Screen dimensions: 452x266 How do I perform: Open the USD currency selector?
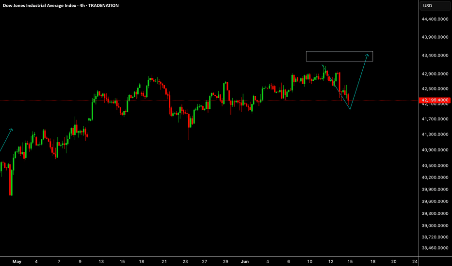tap(435, 6)
